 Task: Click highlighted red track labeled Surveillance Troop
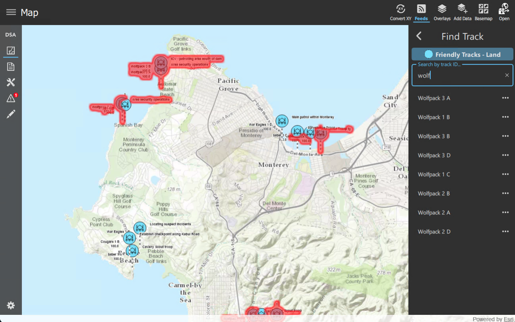tap(321, 133)
